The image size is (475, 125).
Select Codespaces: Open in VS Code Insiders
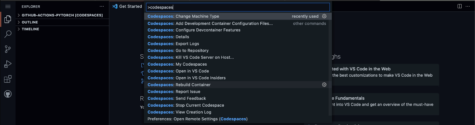[x=238, y=78]
